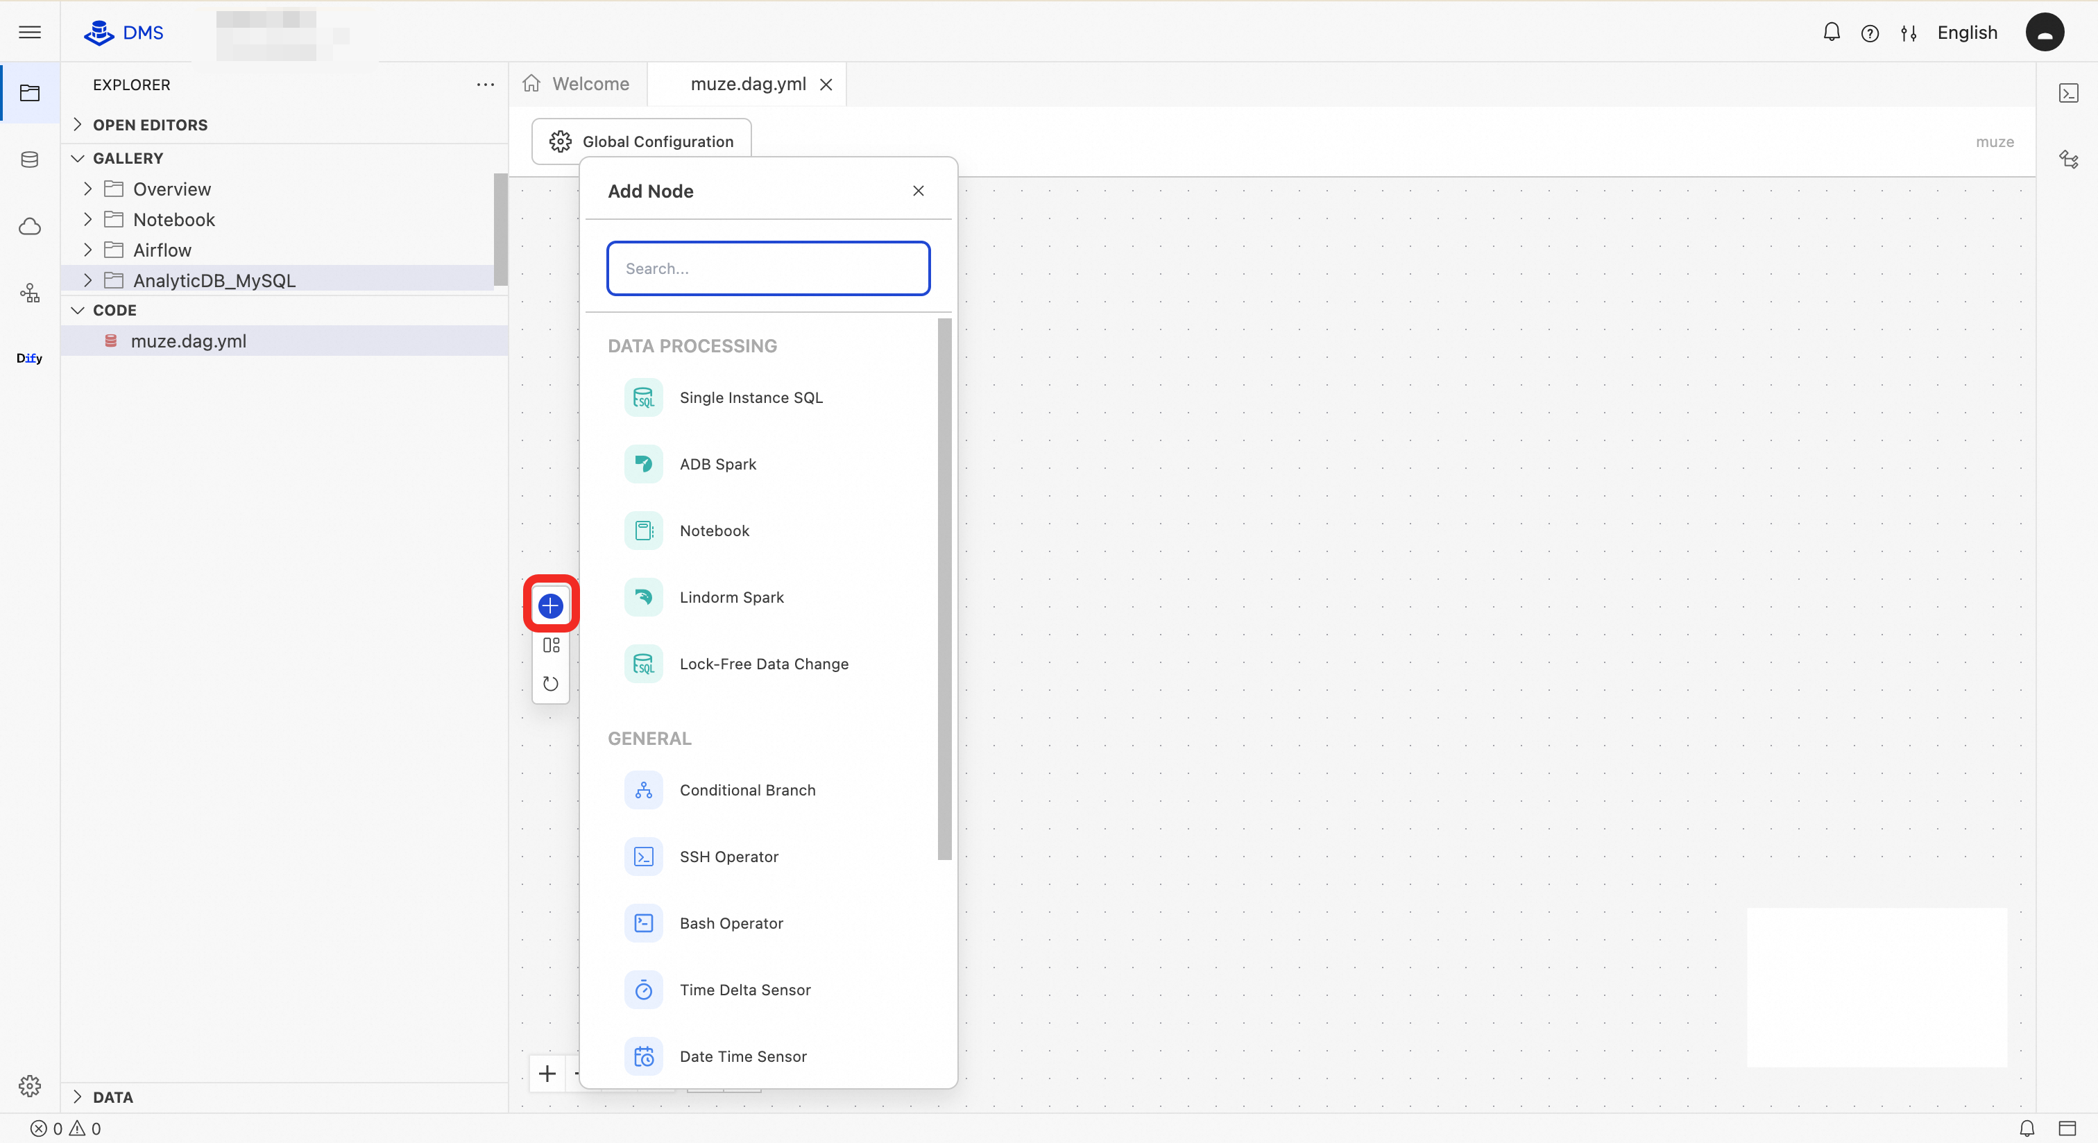This screenshot has width=2098, height=1143.
Task: Open the hamburger main menu
Action: pyautogui.click(x=30, y=33)
